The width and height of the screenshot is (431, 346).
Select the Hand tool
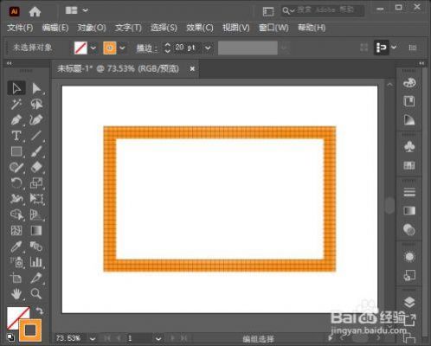16,294
